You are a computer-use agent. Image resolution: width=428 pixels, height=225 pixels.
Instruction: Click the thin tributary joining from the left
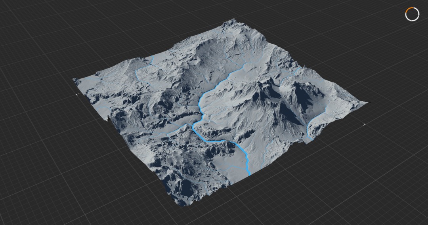pyautogui.click(x=175, y=131)
